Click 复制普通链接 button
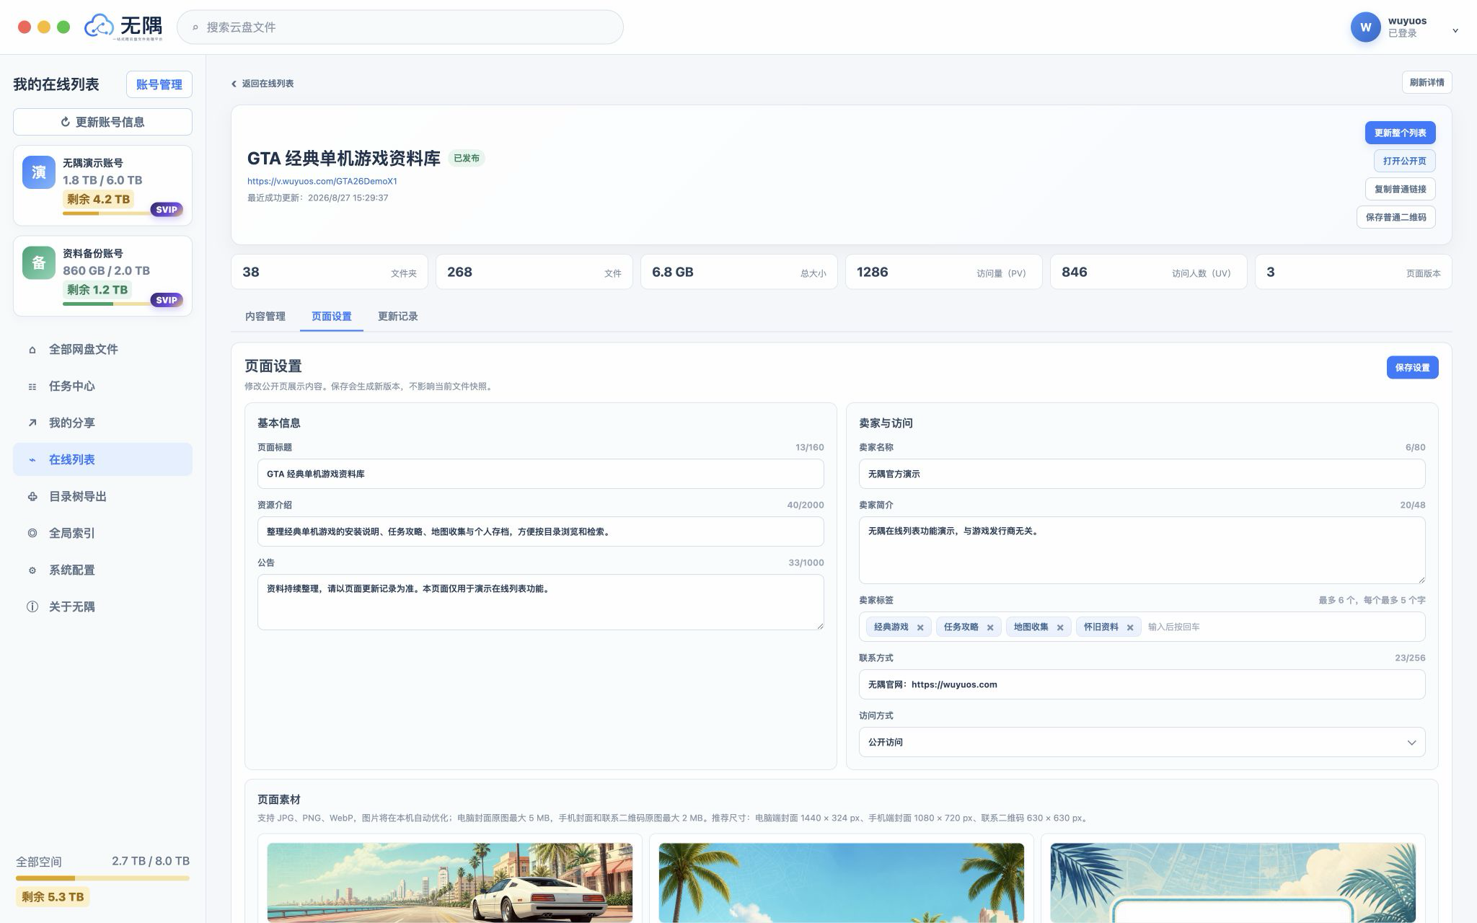Viewport: 1477px width, 923px height. [1400, 189]
